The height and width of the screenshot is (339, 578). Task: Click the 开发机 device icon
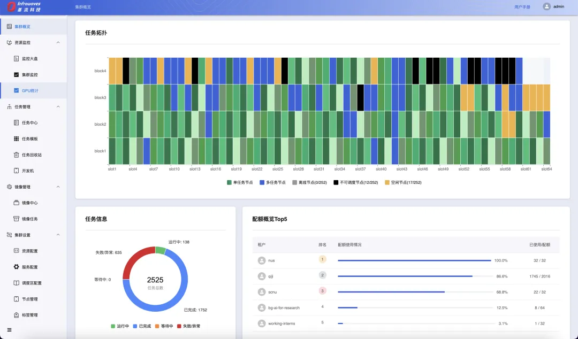[x=16, y=171]
